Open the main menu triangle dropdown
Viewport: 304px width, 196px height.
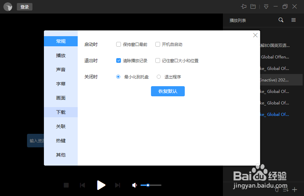click(266, 7)
